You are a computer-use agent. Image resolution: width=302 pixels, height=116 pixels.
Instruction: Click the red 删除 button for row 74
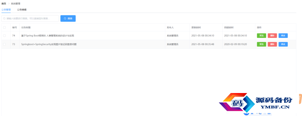tap(272, 36)
